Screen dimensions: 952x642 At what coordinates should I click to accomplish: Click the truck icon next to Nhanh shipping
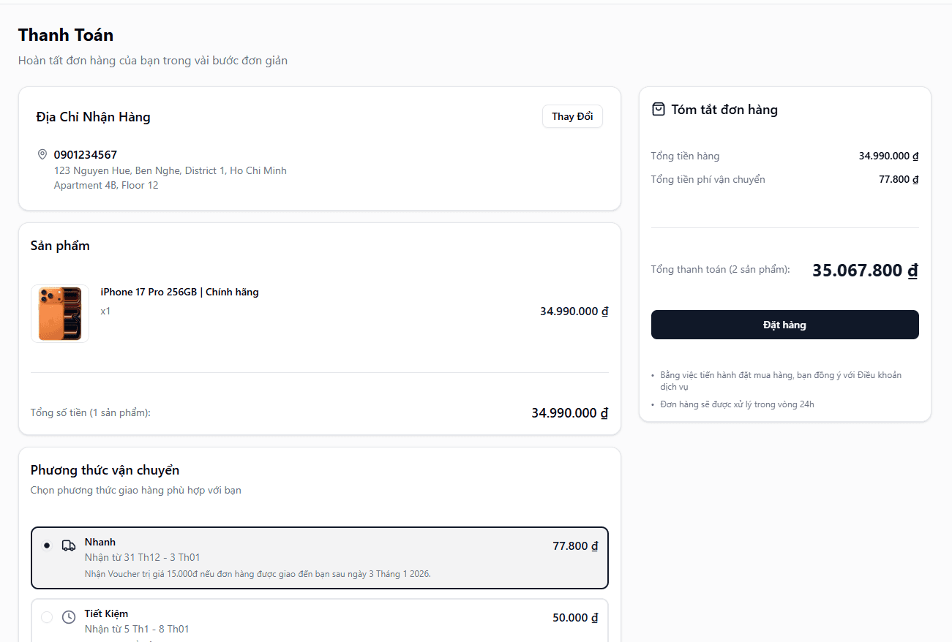pyautogui.click(x=69, y=545)
